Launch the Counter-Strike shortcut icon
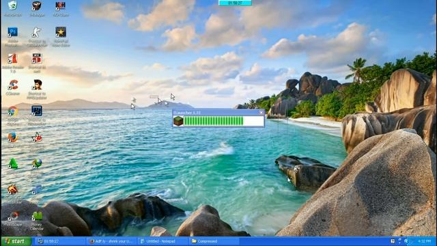The width and height of the screenshot is (437, 246). point(36,32)
